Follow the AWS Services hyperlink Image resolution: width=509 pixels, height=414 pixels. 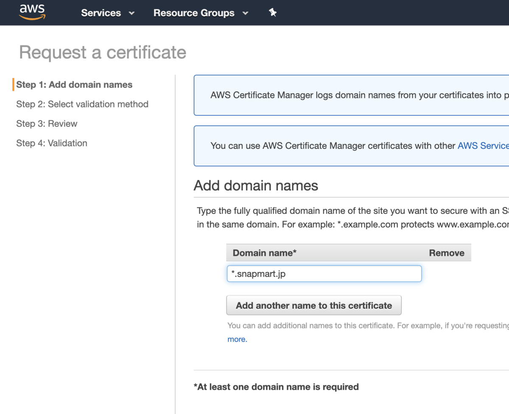(483, 145)
